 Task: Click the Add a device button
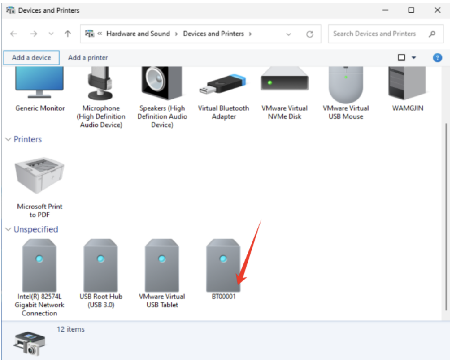point(31,58)
